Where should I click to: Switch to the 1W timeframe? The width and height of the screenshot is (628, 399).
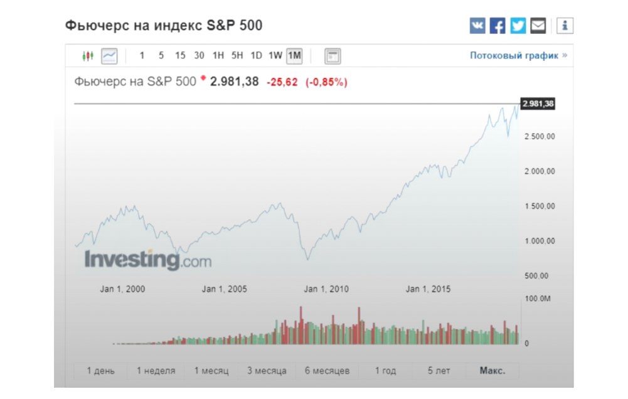coord(274,55)
